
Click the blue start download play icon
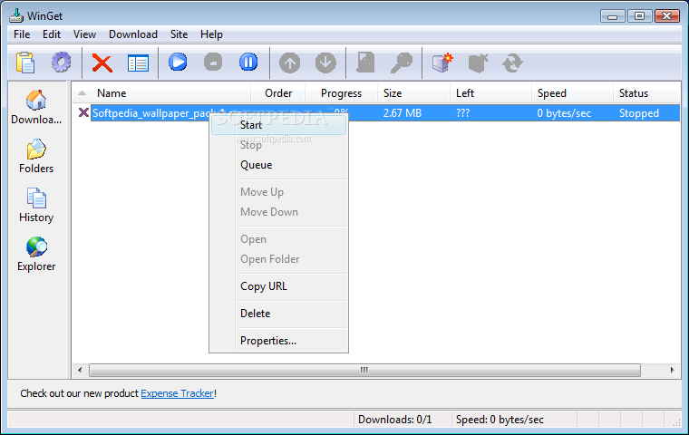pyautogui.click(x=178, y=62)
